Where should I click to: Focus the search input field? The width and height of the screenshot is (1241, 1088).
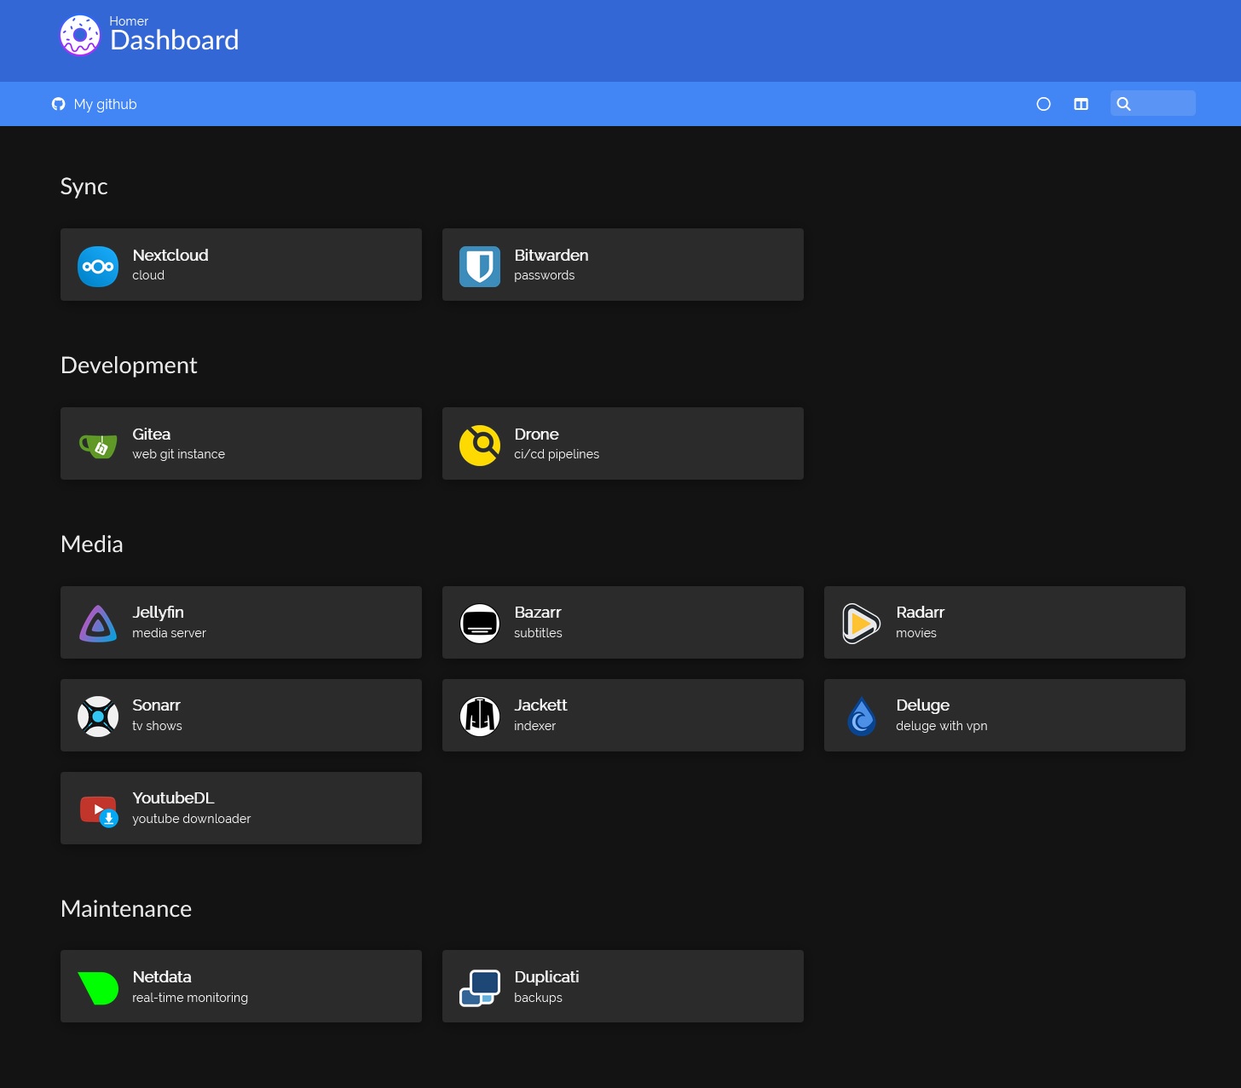tap(1153, 103)
